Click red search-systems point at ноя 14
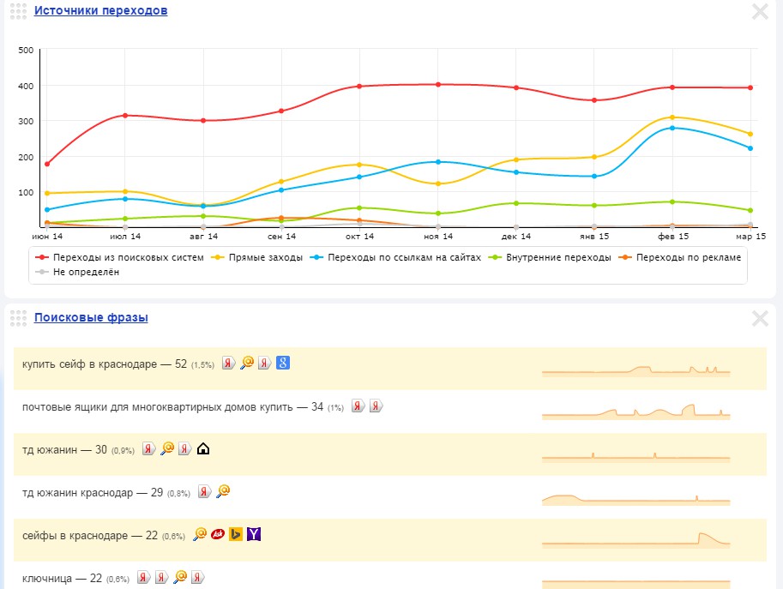The width and height of the screenshot is (783, 589). (438, 84)
